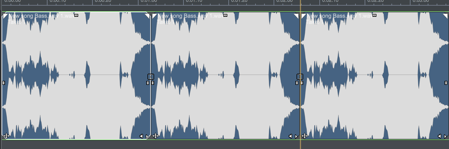Screen dimensions: 449x149
Task: Click the fade-out handle of the third clip
Action: [445, 16]
